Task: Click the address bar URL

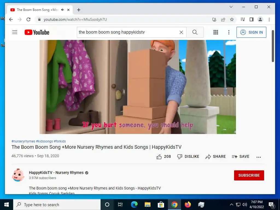Action: [75, 19]
